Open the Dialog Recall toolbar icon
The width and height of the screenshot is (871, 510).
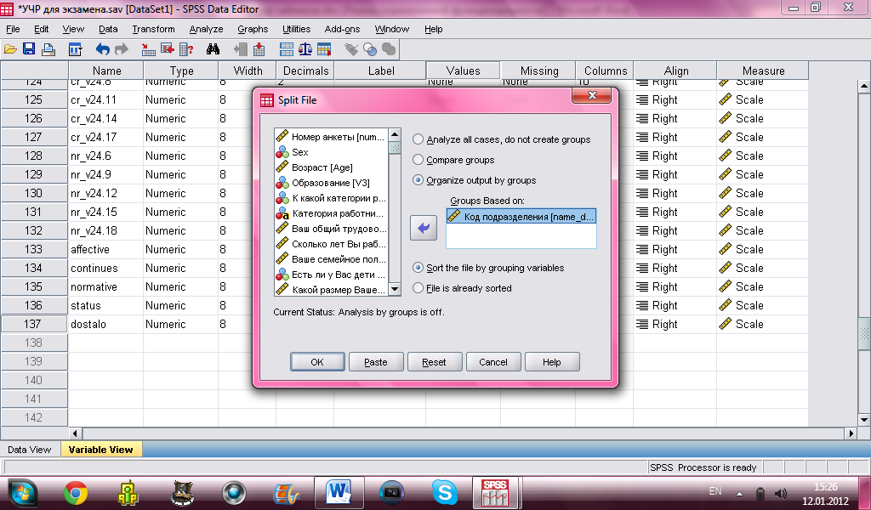pos(75,49)
